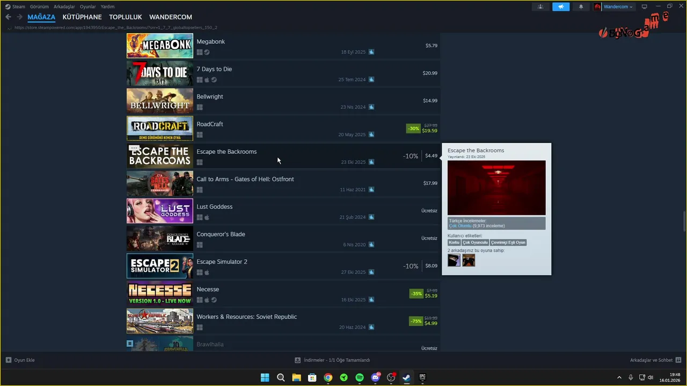Click the Çevrimiçi Eşli Oyun tag
Screen dimensions: 687x386
(x=508, y=242)
